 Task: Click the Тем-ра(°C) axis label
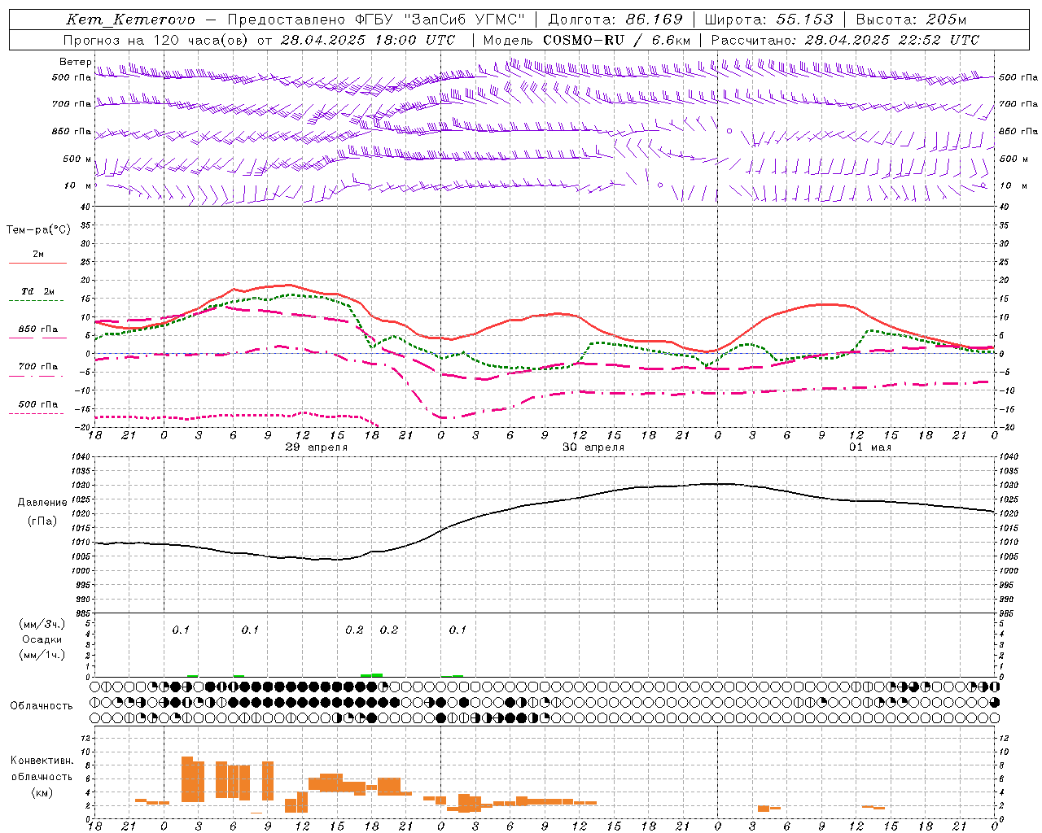tap(38, 230)
